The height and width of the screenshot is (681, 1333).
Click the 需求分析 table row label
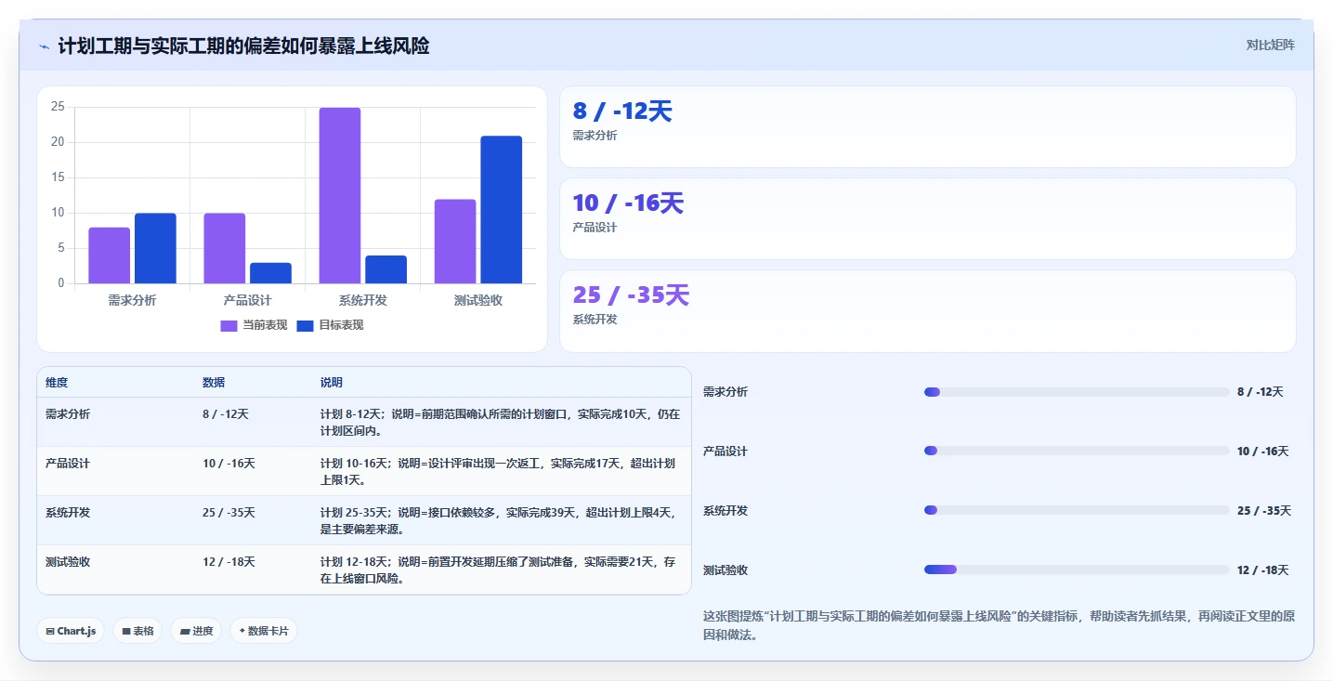point(68,414)
